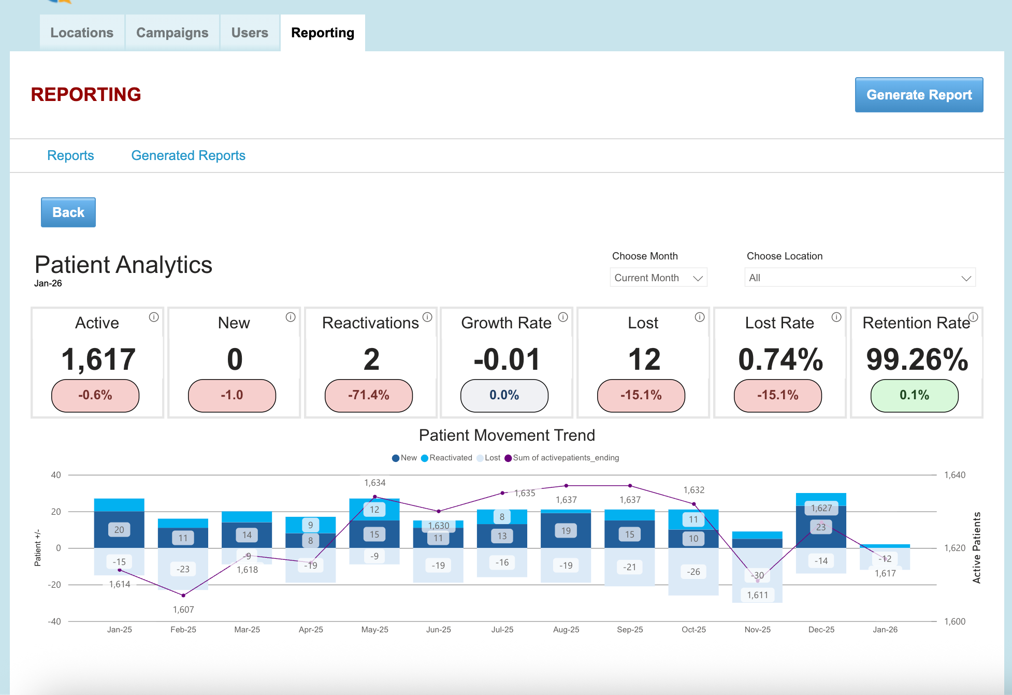This screenshot has width=1012, height=695.
Task: Open the Generated Reports link
Action: click(x=188, y=155)
